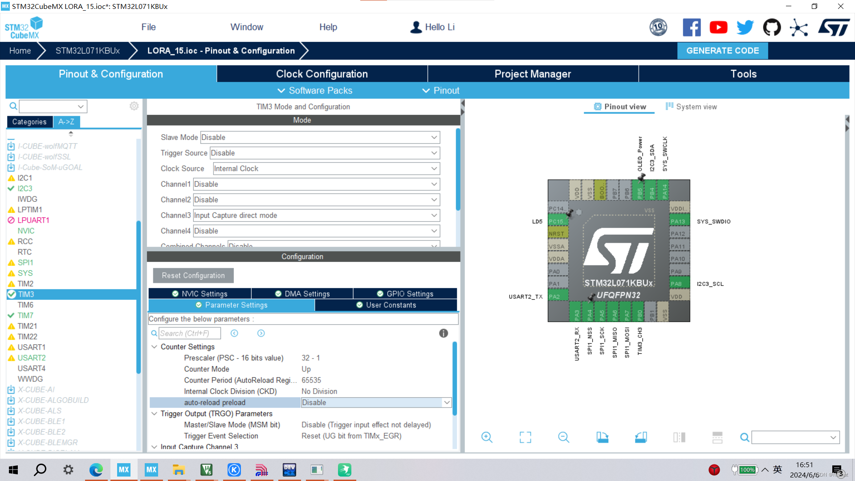Rotate chip view counter-clockwise icon
855x481 pixels.
641,437
